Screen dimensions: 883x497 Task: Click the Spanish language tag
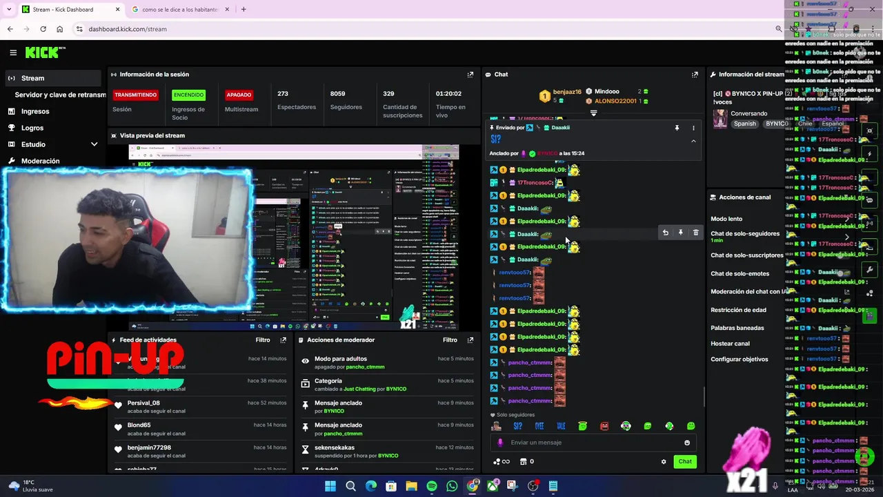point(745,124)
